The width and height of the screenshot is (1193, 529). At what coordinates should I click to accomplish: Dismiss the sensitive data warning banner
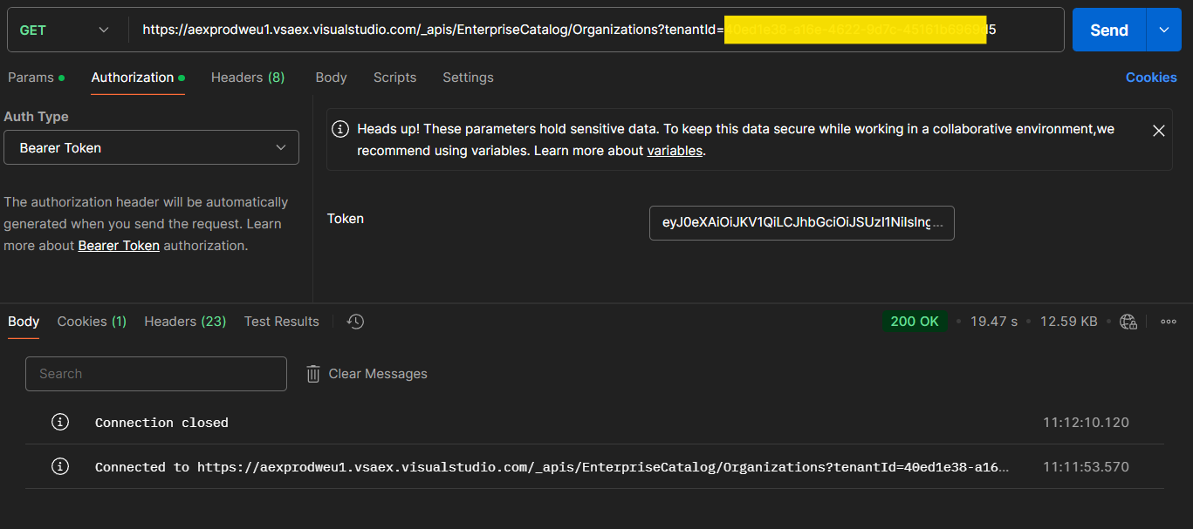point(1159,131)
